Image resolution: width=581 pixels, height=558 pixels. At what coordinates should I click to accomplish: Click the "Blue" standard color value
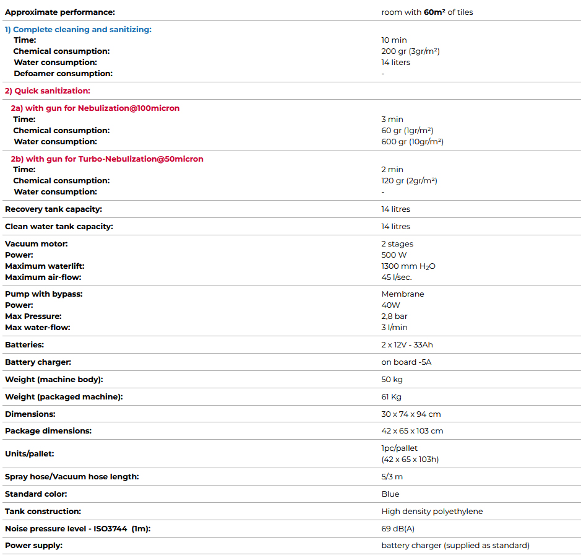390,494
